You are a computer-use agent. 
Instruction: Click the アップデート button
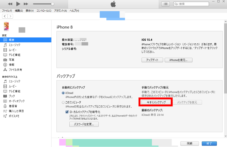(152, 60)
